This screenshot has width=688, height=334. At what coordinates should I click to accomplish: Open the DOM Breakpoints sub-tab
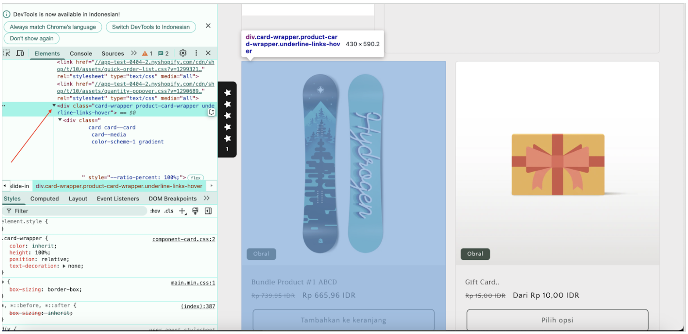coord(172,199)
